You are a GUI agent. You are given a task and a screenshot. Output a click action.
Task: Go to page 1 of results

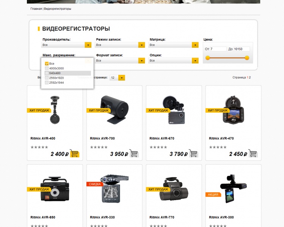(x=248, y=77)
